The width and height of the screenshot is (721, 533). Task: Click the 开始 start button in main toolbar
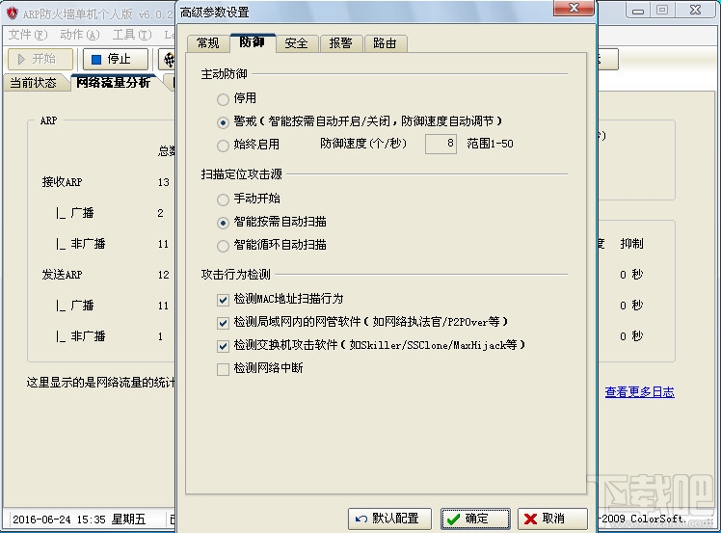tap(40, 59)
